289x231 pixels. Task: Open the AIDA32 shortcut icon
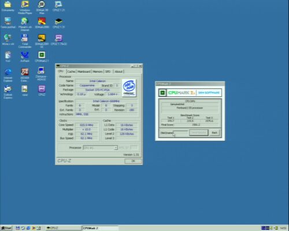point(41,74)
